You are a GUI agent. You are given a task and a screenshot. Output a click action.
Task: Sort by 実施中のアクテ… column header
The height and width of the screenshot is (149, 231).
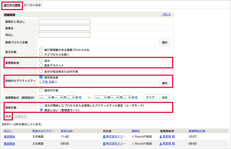tap(43, 131)
